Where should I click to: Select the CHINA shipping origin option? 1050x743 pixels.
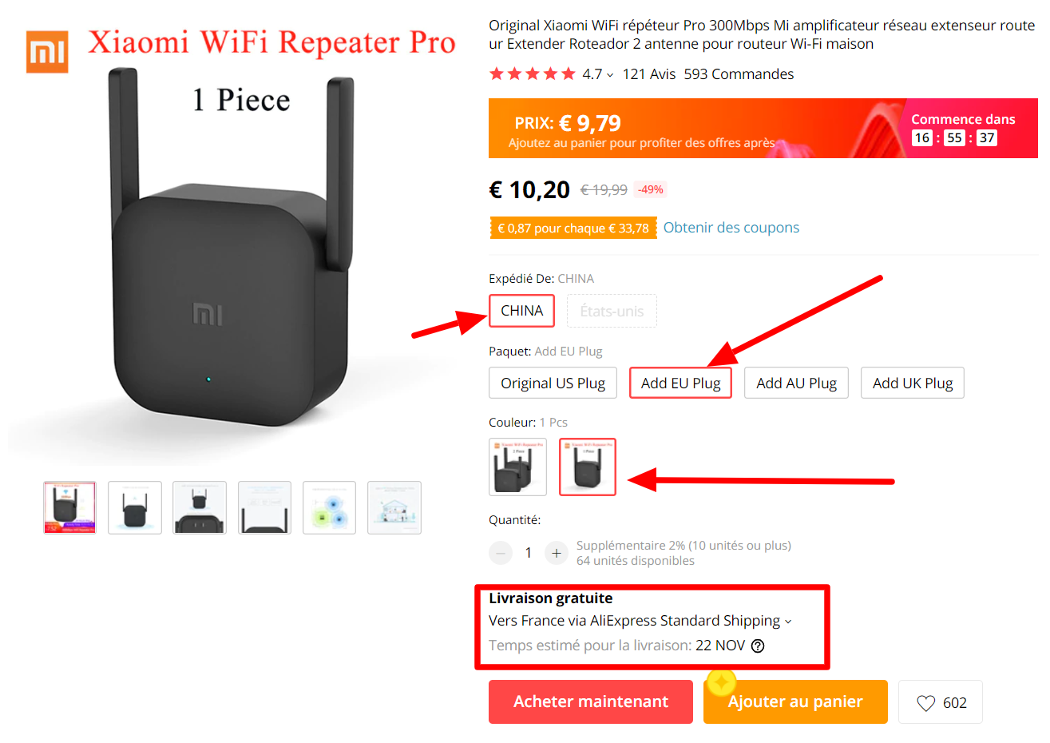coord(521,311)
